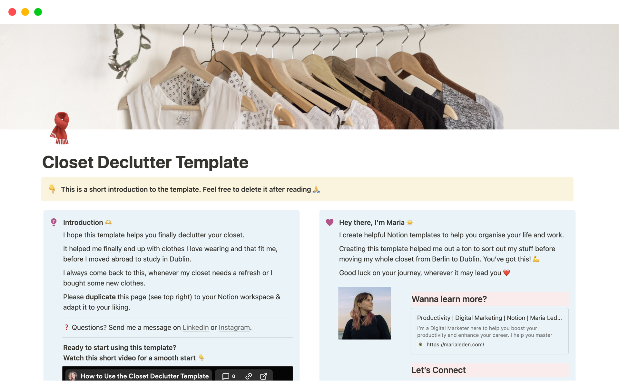Screen dimensions: 619x387
Task: Click the Let's Connect heading
Action: (438, 370)
